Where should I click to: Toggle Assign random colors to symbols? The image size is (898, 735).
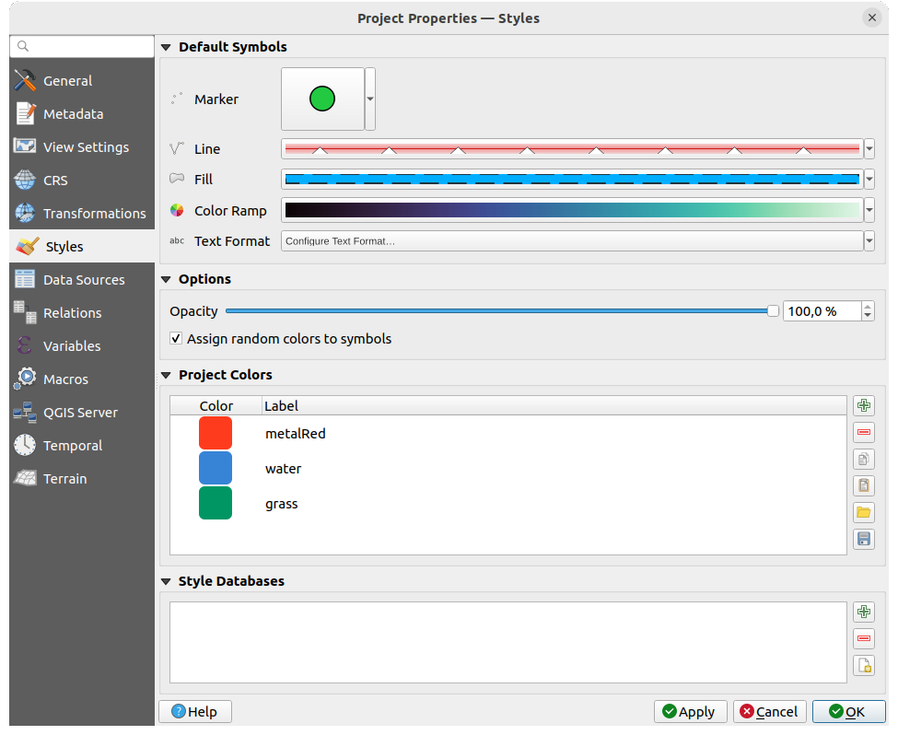pos(176,339)
